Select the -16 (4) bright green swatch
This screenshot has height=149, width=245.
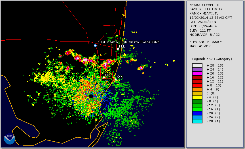[197, 109]
